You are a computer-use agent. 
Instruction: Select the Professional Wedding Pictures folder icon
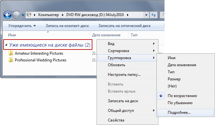click(x=11, y=60)
